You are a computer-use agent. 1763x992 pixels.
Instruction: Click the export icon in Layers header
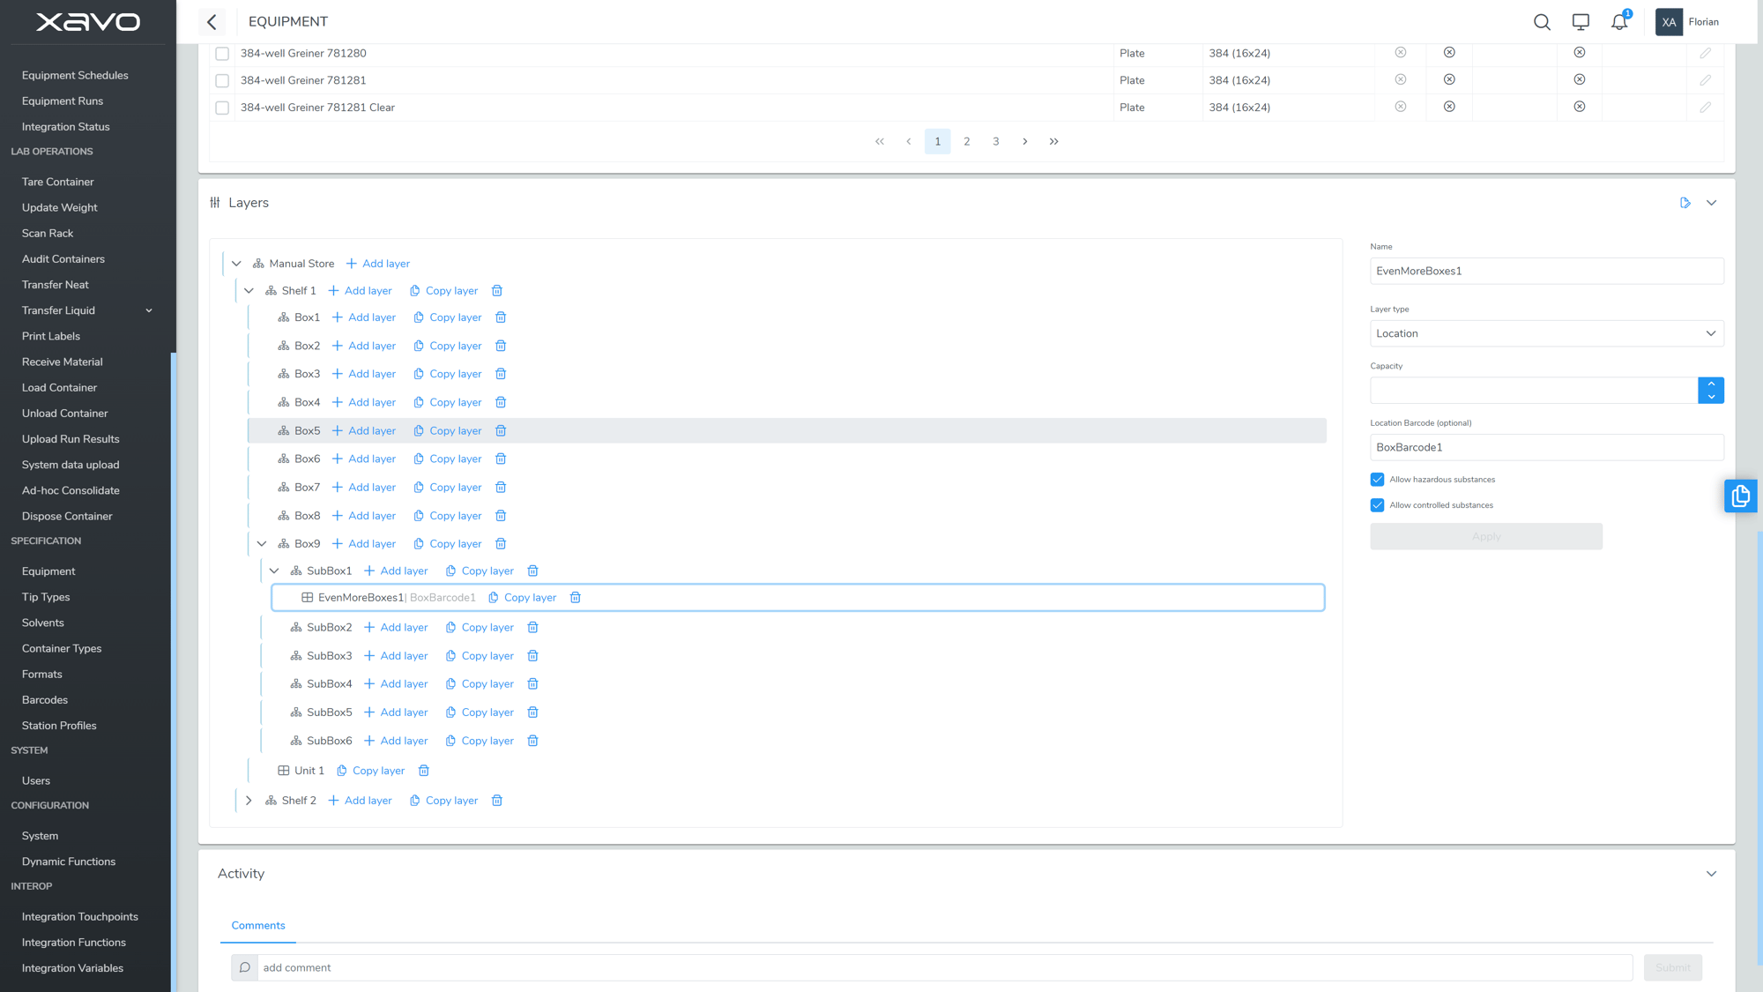pos(1685,203)
